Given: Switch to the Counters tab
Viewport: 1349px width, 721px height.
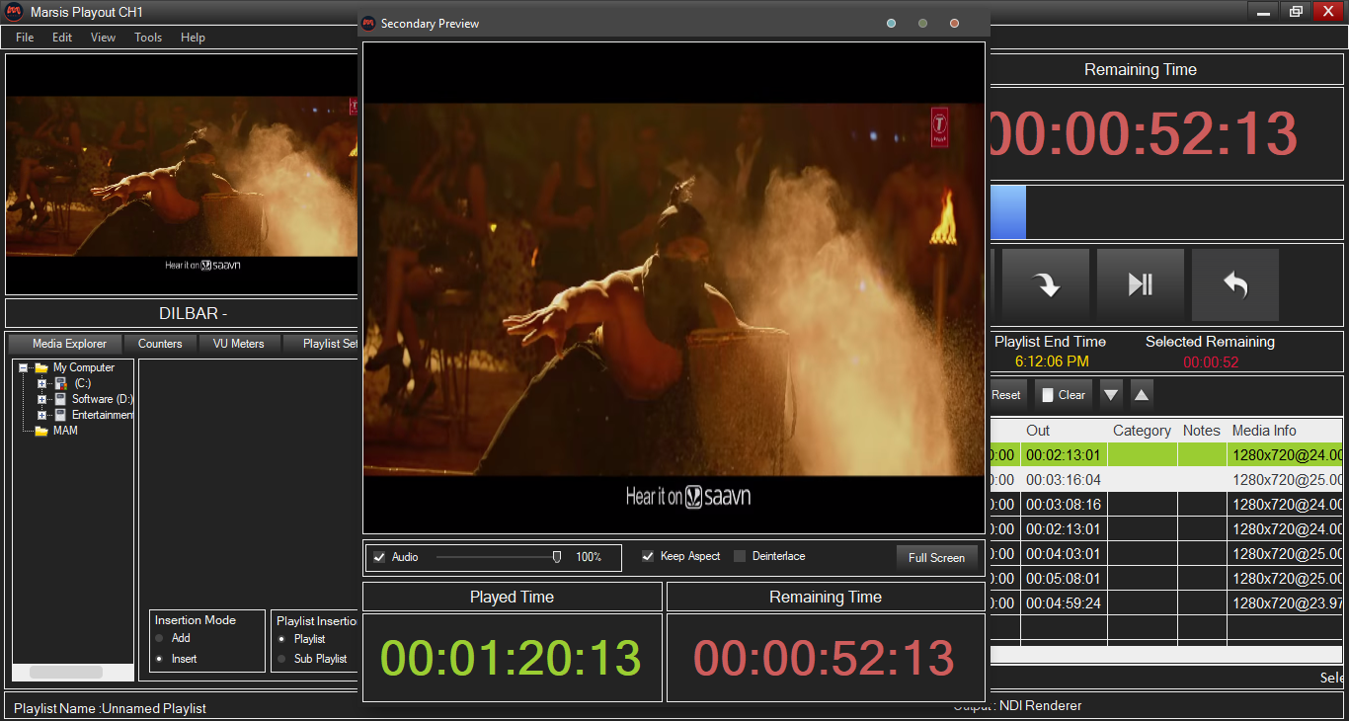Looking at the screenshot, I should pos(160,344).
